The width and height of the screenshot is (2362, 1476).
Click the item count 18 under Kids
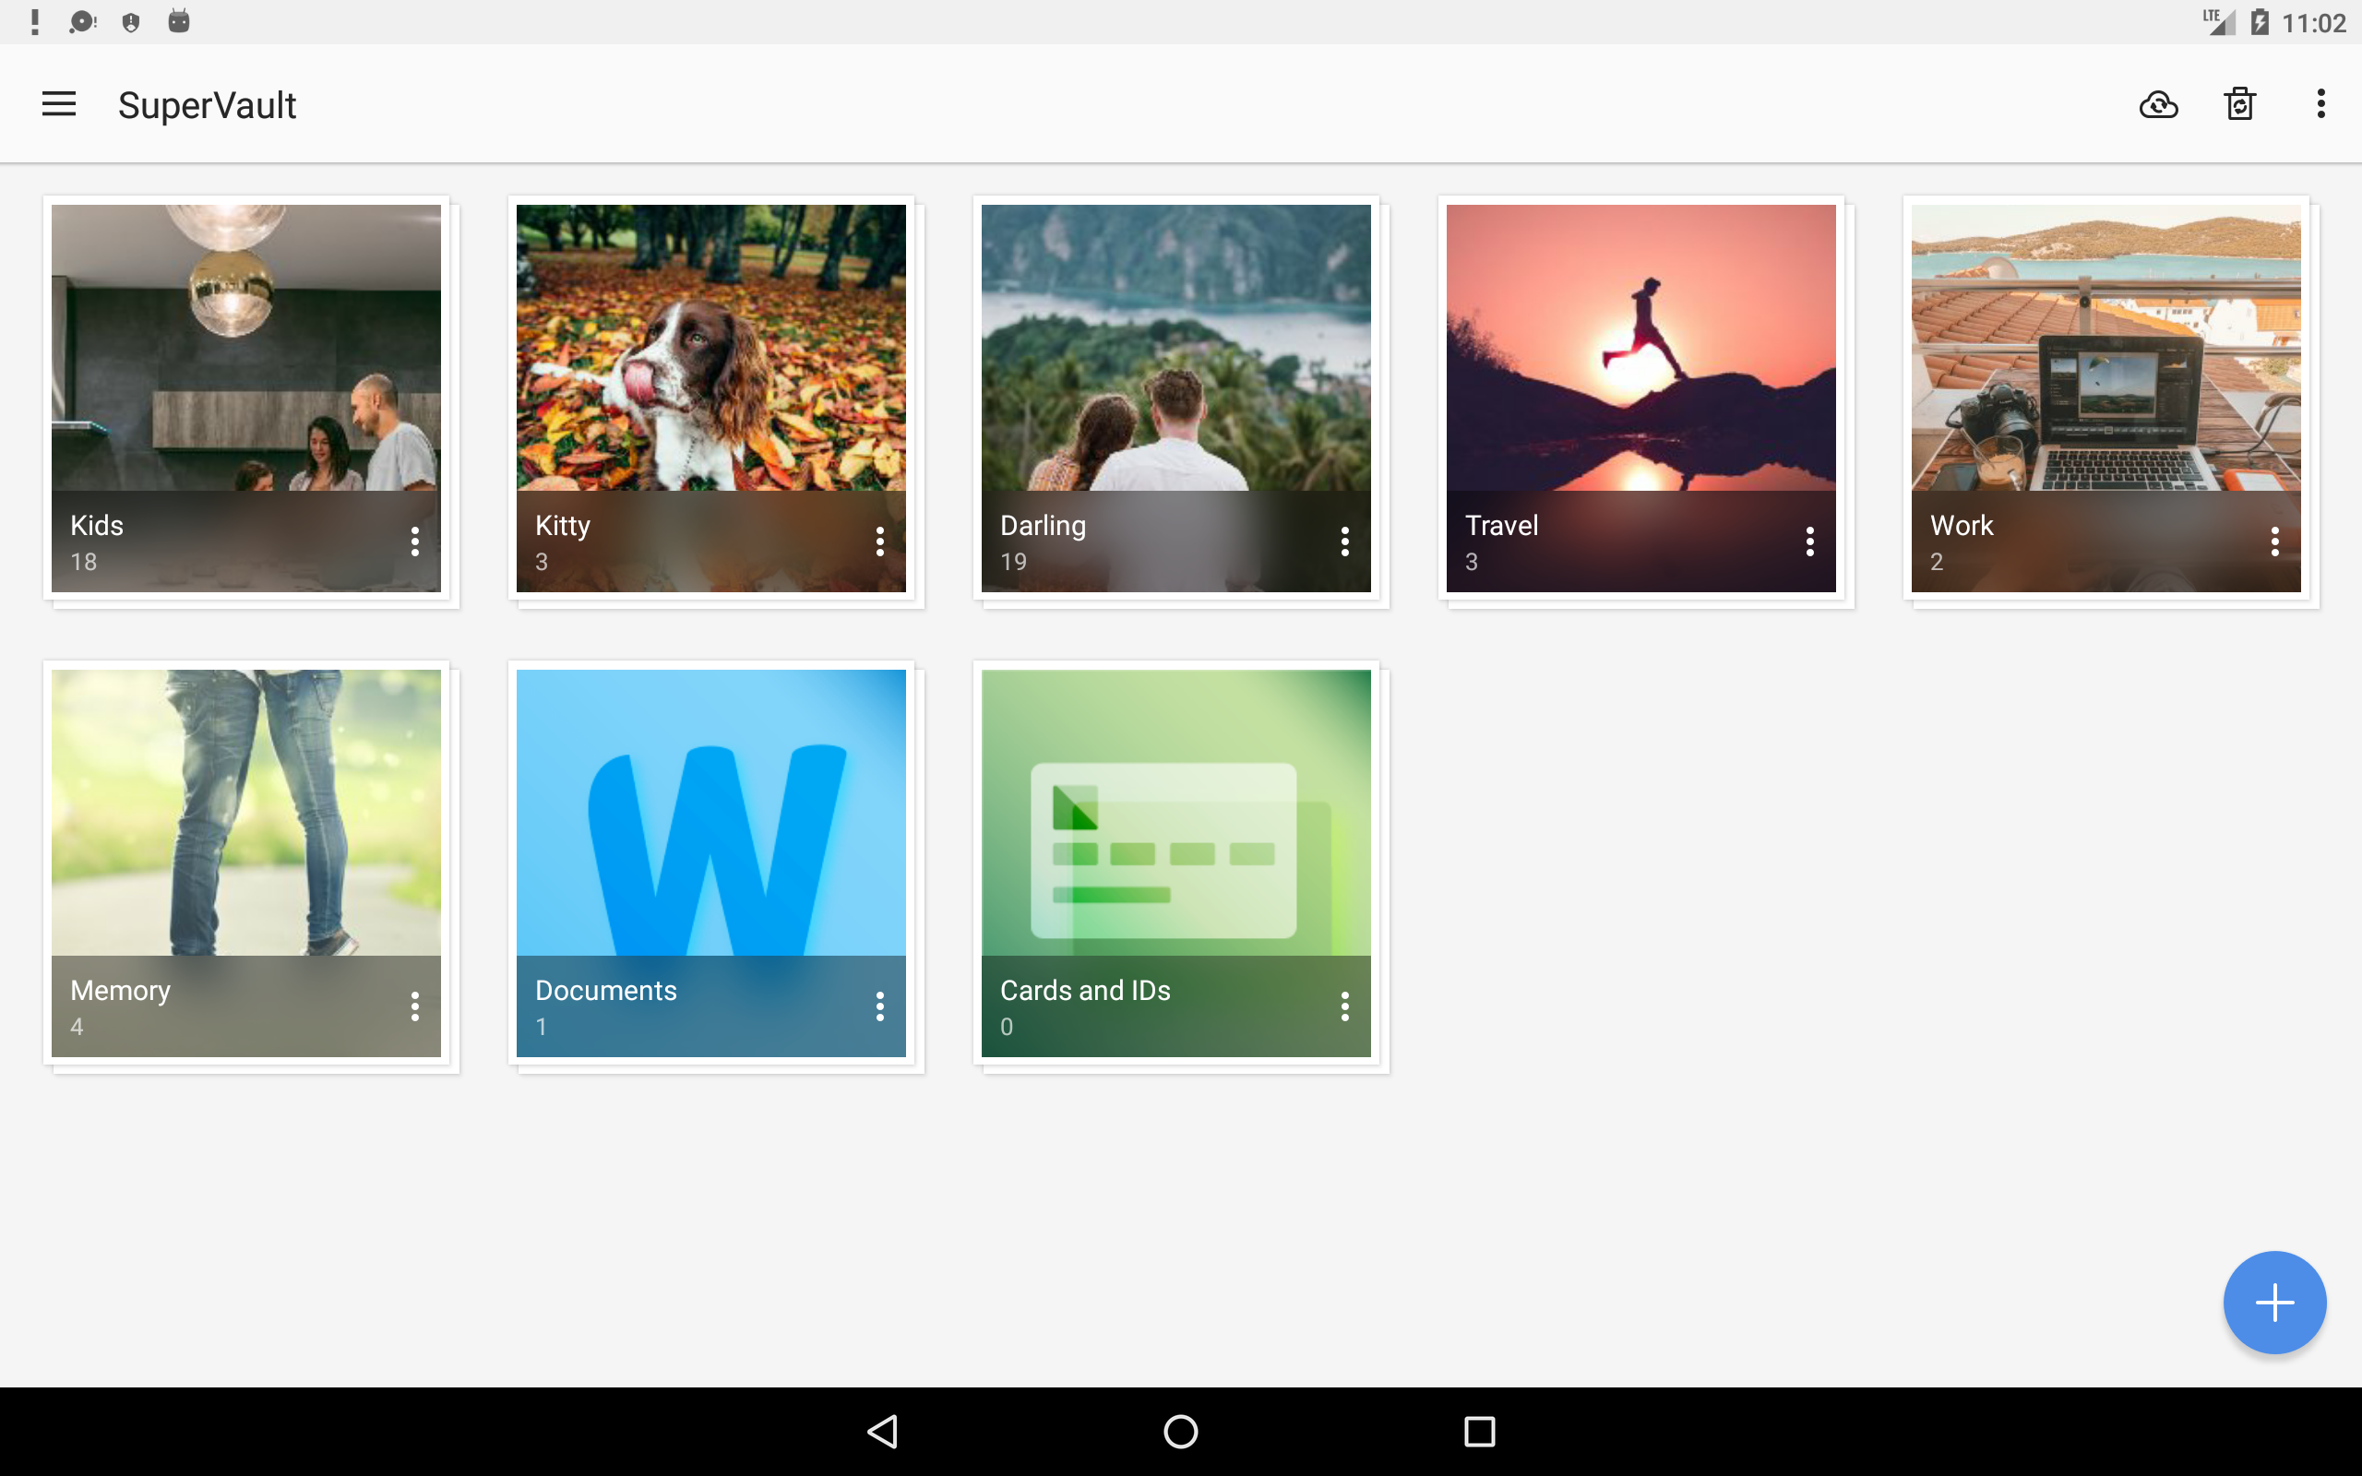click(83, 561)
